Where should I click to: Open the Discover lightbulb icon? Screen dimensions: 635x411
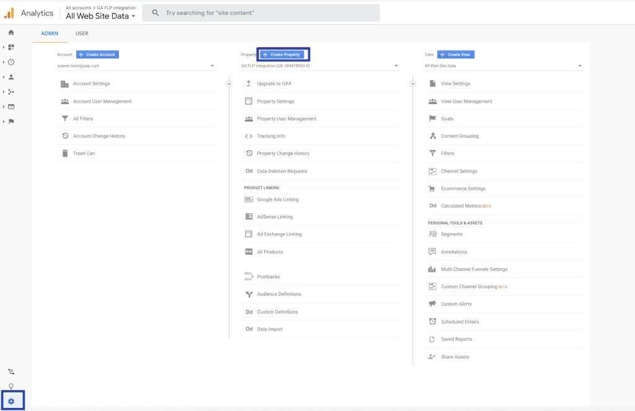coord(11,386)
